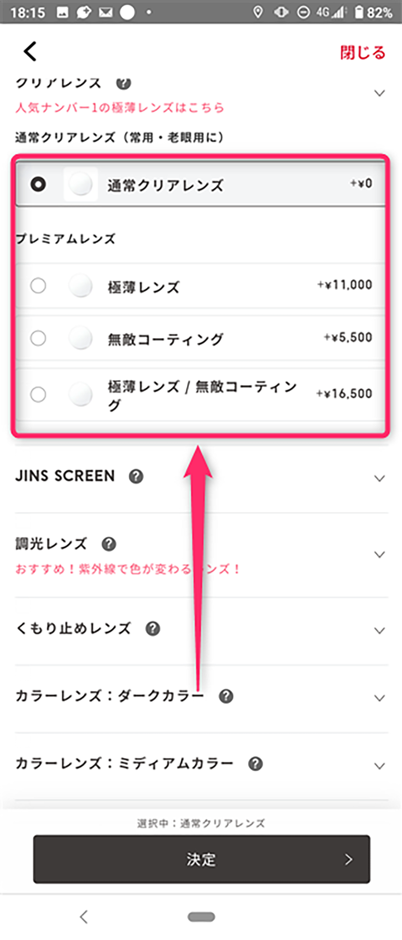Open help icon beside カラーレンズ:ダークカラー

pyautogui.click(x=226, y=696)
